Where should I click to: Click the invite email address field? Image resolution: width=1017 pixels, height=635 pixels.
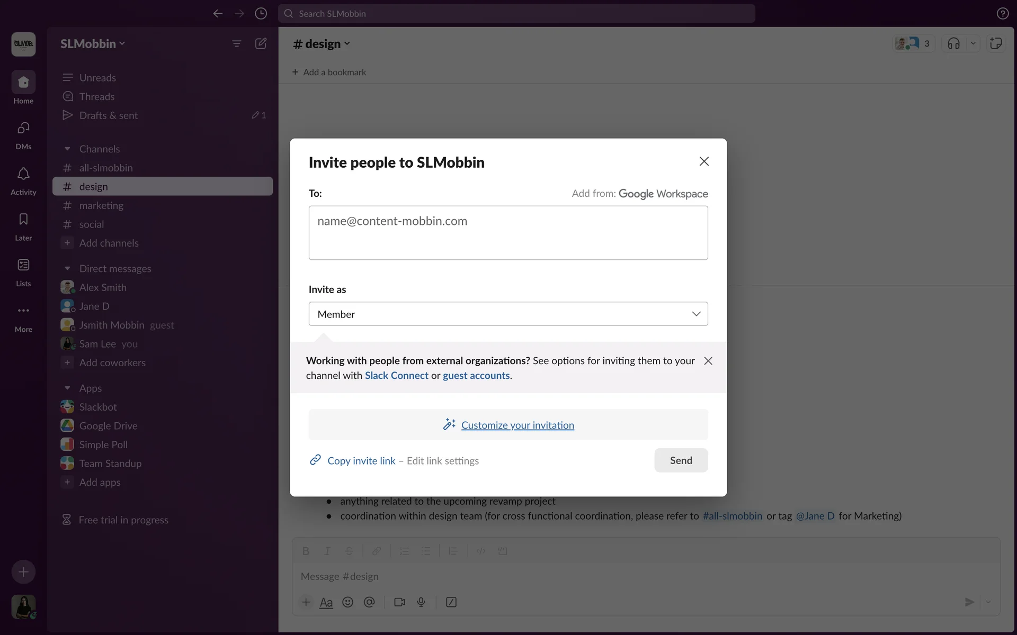(508, 233)
